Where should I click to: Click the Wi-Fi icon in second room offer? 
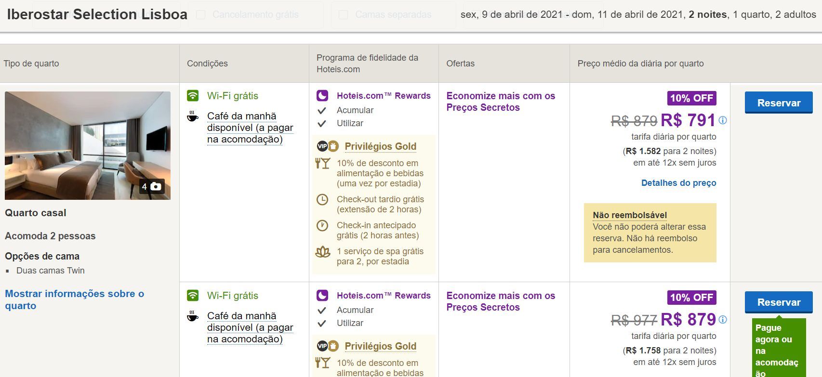[x=193, y=295]
